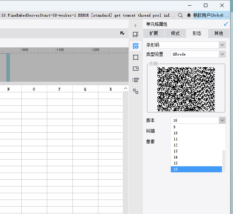The image size is (233, 214).
Task: Maximize the window
Action: pos(206,5)
